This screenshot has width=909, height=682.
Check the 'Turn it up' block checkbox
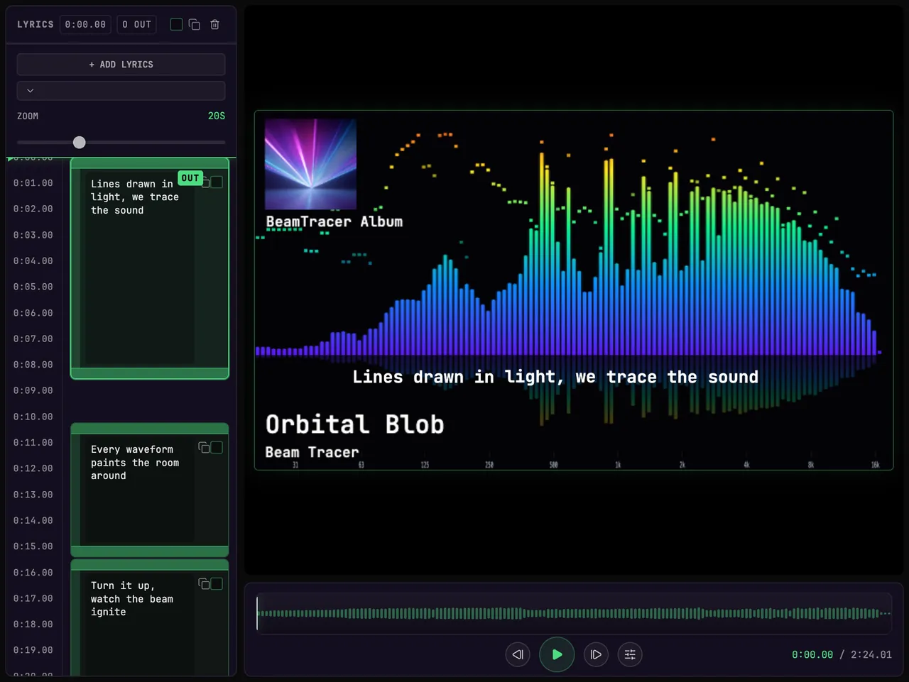[x=217, y=583]
